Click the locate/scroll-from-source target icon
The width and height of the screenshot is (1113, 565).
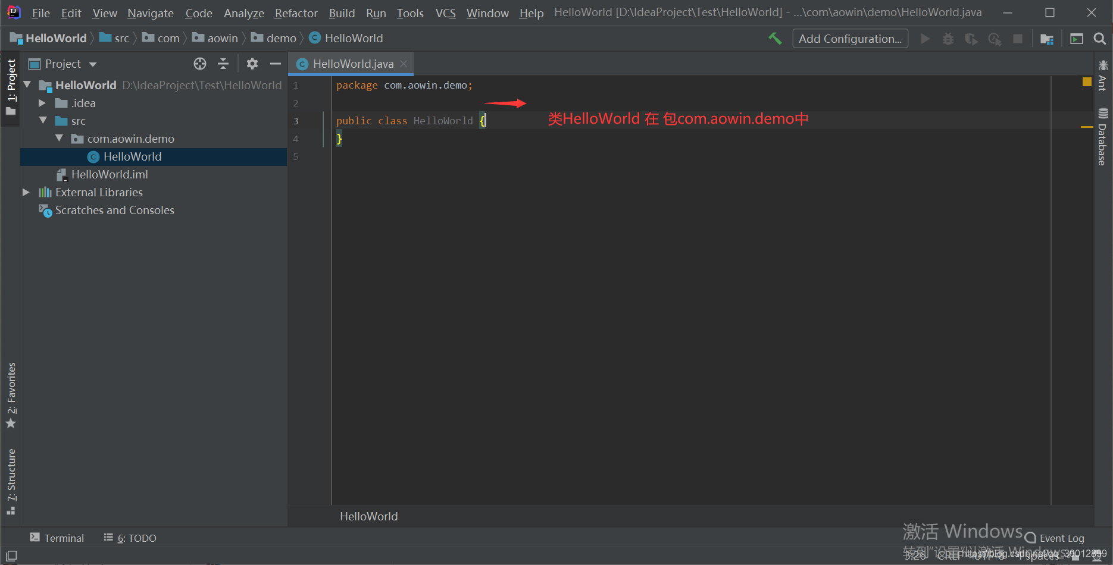[200, 64]
